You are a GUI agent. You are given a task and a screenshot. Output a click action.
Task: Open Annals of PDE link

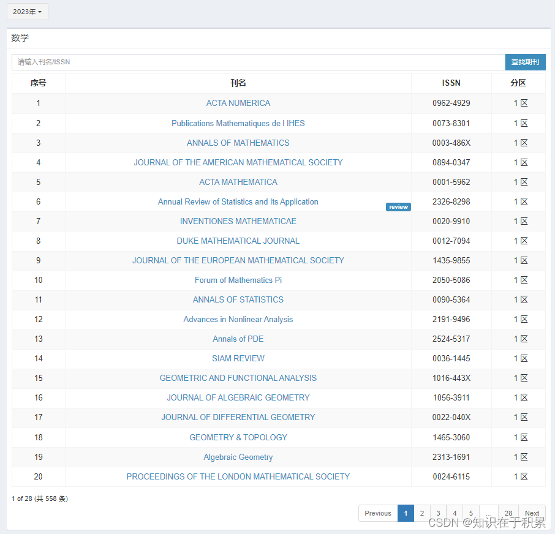(x=238, y=339)
